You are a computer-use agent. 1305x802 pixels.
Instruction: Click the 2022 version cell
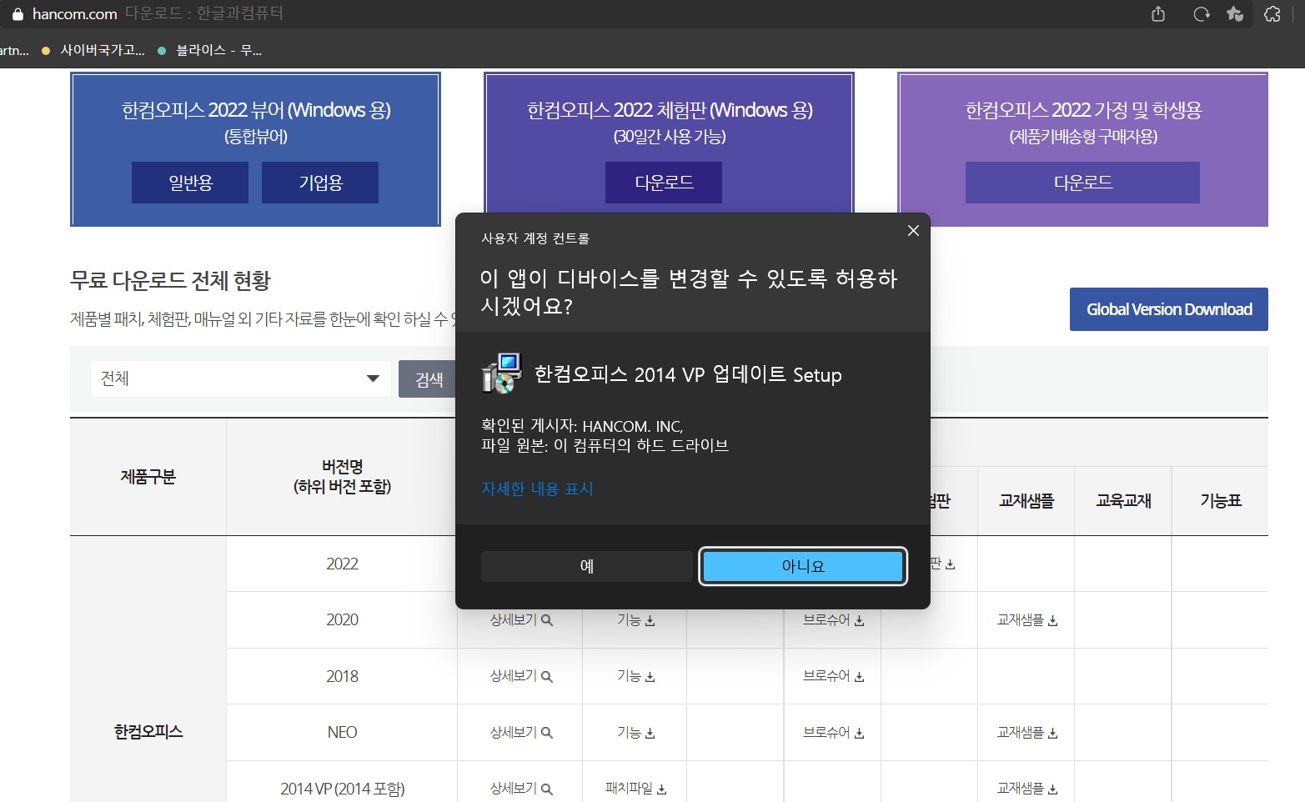click(x=342, y=564)
